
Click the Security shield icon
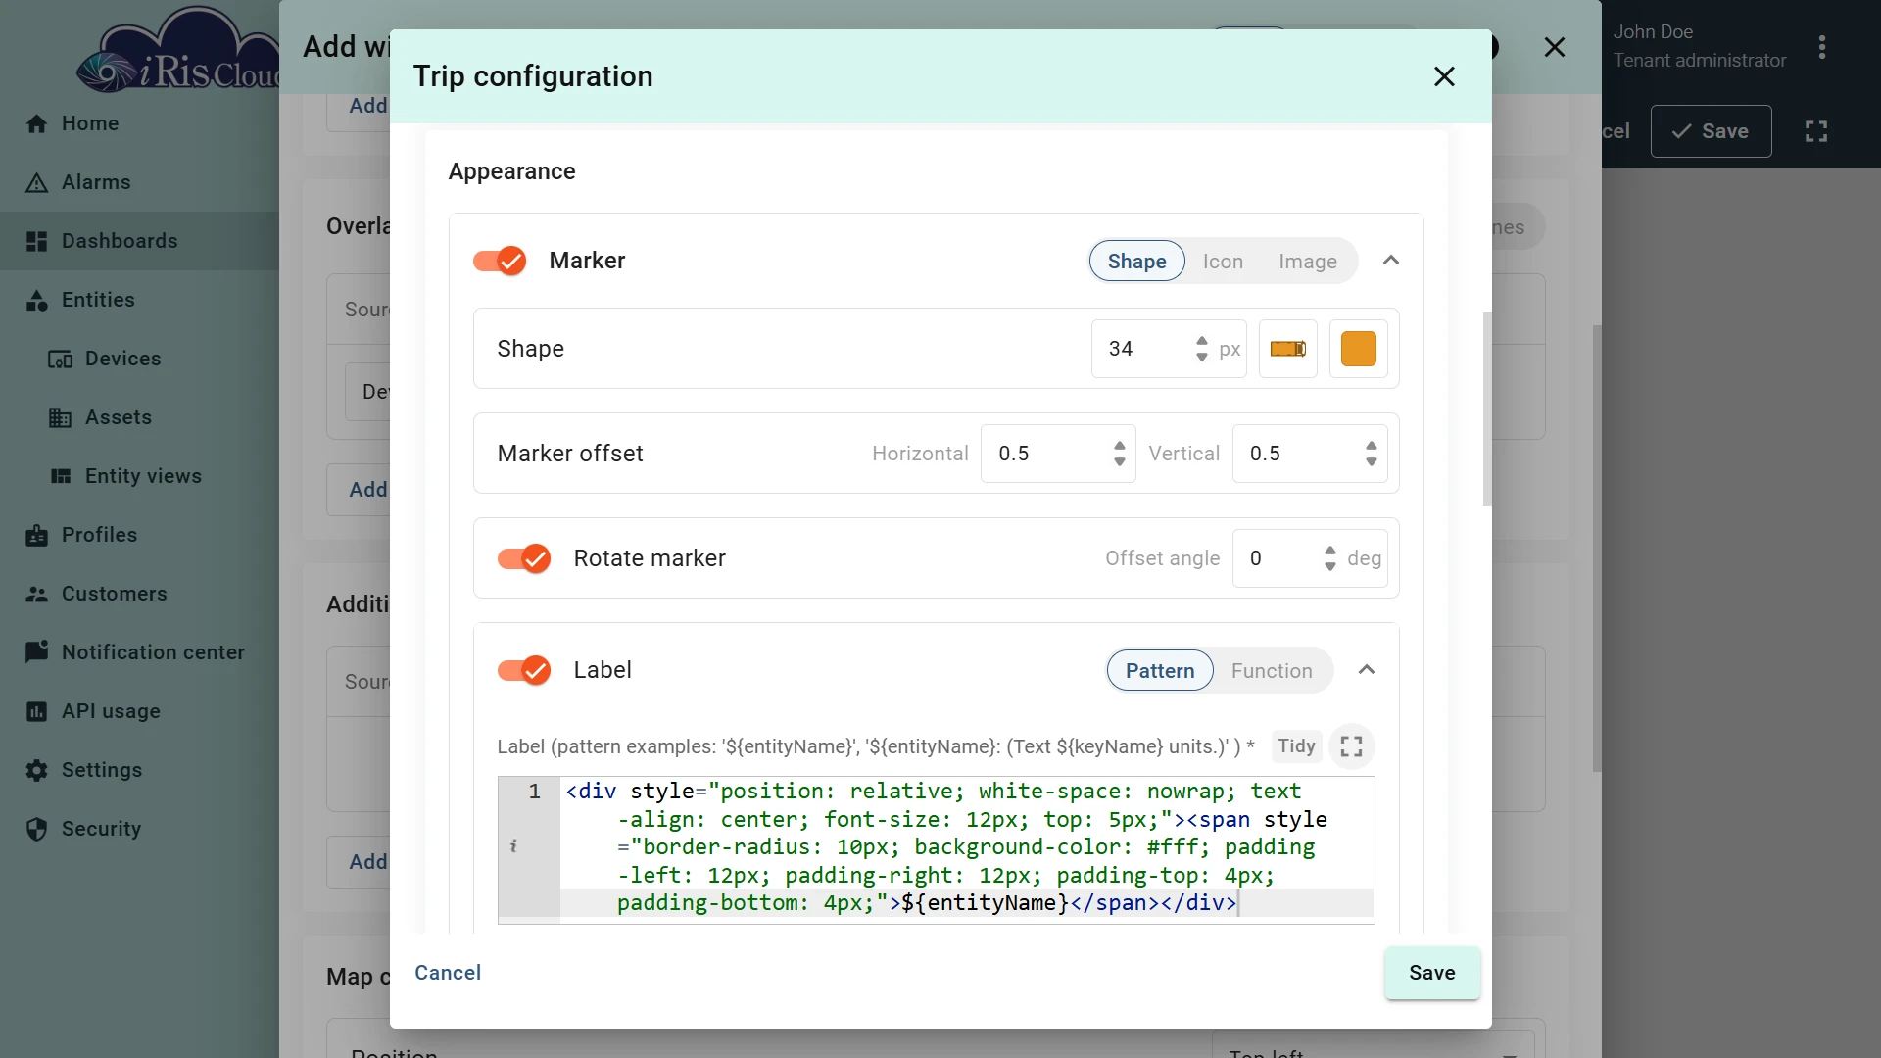(x=36, y=829)
